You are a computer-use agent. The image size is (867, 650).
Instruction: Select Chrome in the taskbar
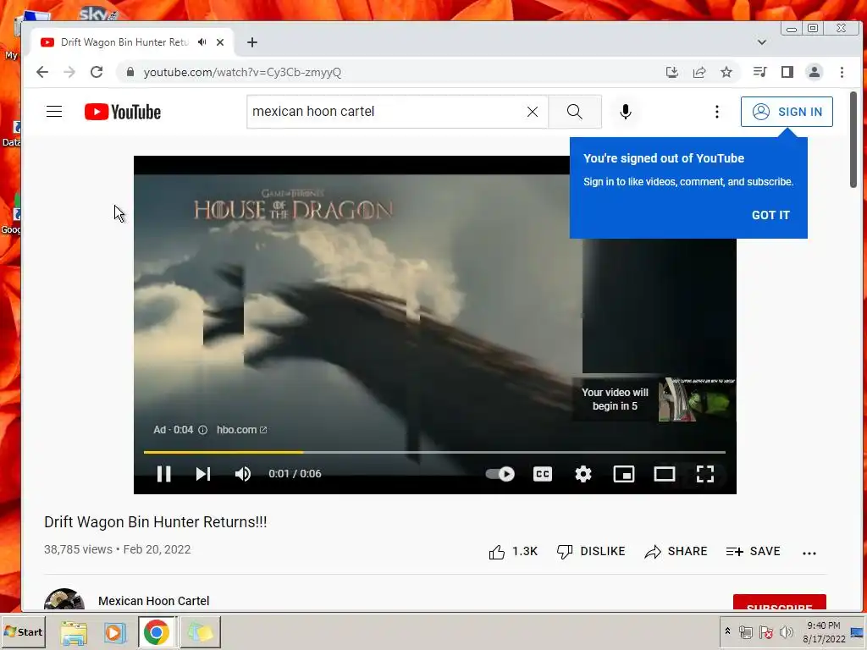(157, 632)
